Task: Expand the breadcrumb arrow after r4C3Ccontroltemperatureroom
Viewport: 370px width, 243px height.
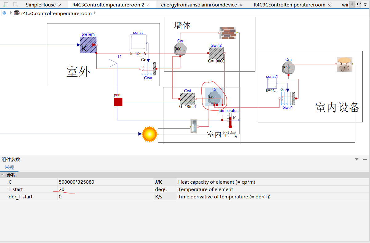Action: click(95, 13)
